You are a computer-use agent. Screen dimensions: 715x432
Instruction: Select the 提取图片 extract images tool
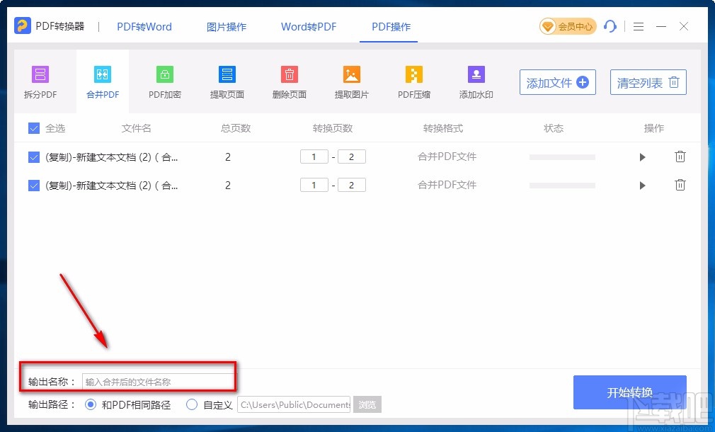pos(351,80)
